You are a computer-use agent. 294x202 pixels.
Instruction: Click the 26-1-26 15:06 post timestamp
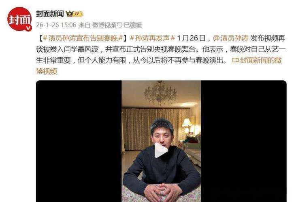[x=56, y=25]
